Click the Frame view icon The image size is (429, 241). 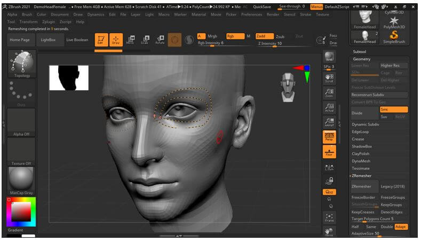(329, 217)
